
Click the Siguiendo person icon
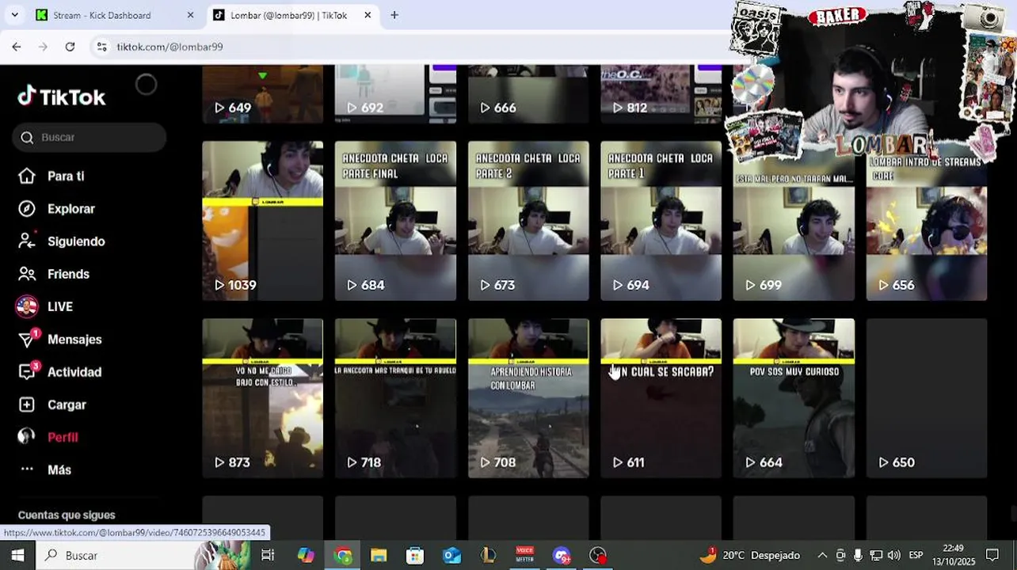click(27, 241)
